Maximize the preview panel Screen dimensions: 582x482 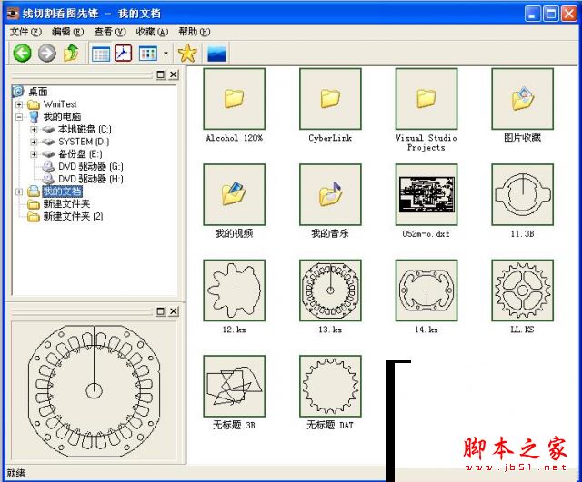pyautogui.click(x=161, y=311)
